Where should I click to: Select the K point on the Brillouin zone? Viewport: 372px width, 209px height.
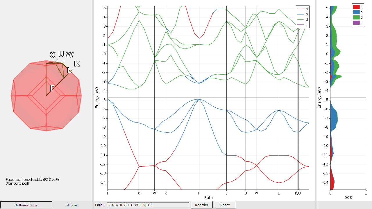click(x=77, y=64)
